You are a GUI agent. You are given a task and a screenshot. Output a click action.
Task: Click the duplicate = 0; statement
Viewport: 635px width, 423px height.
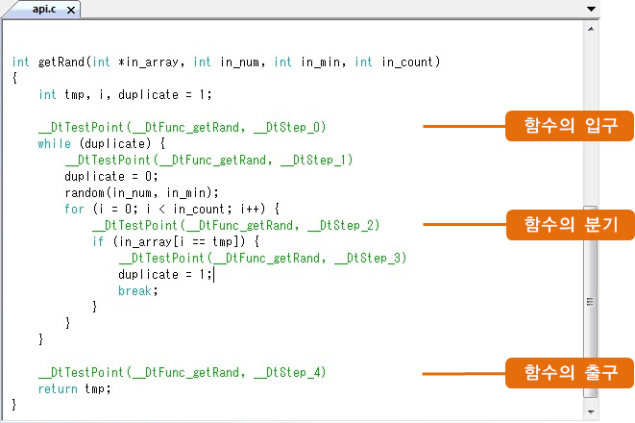pos(111,176)
